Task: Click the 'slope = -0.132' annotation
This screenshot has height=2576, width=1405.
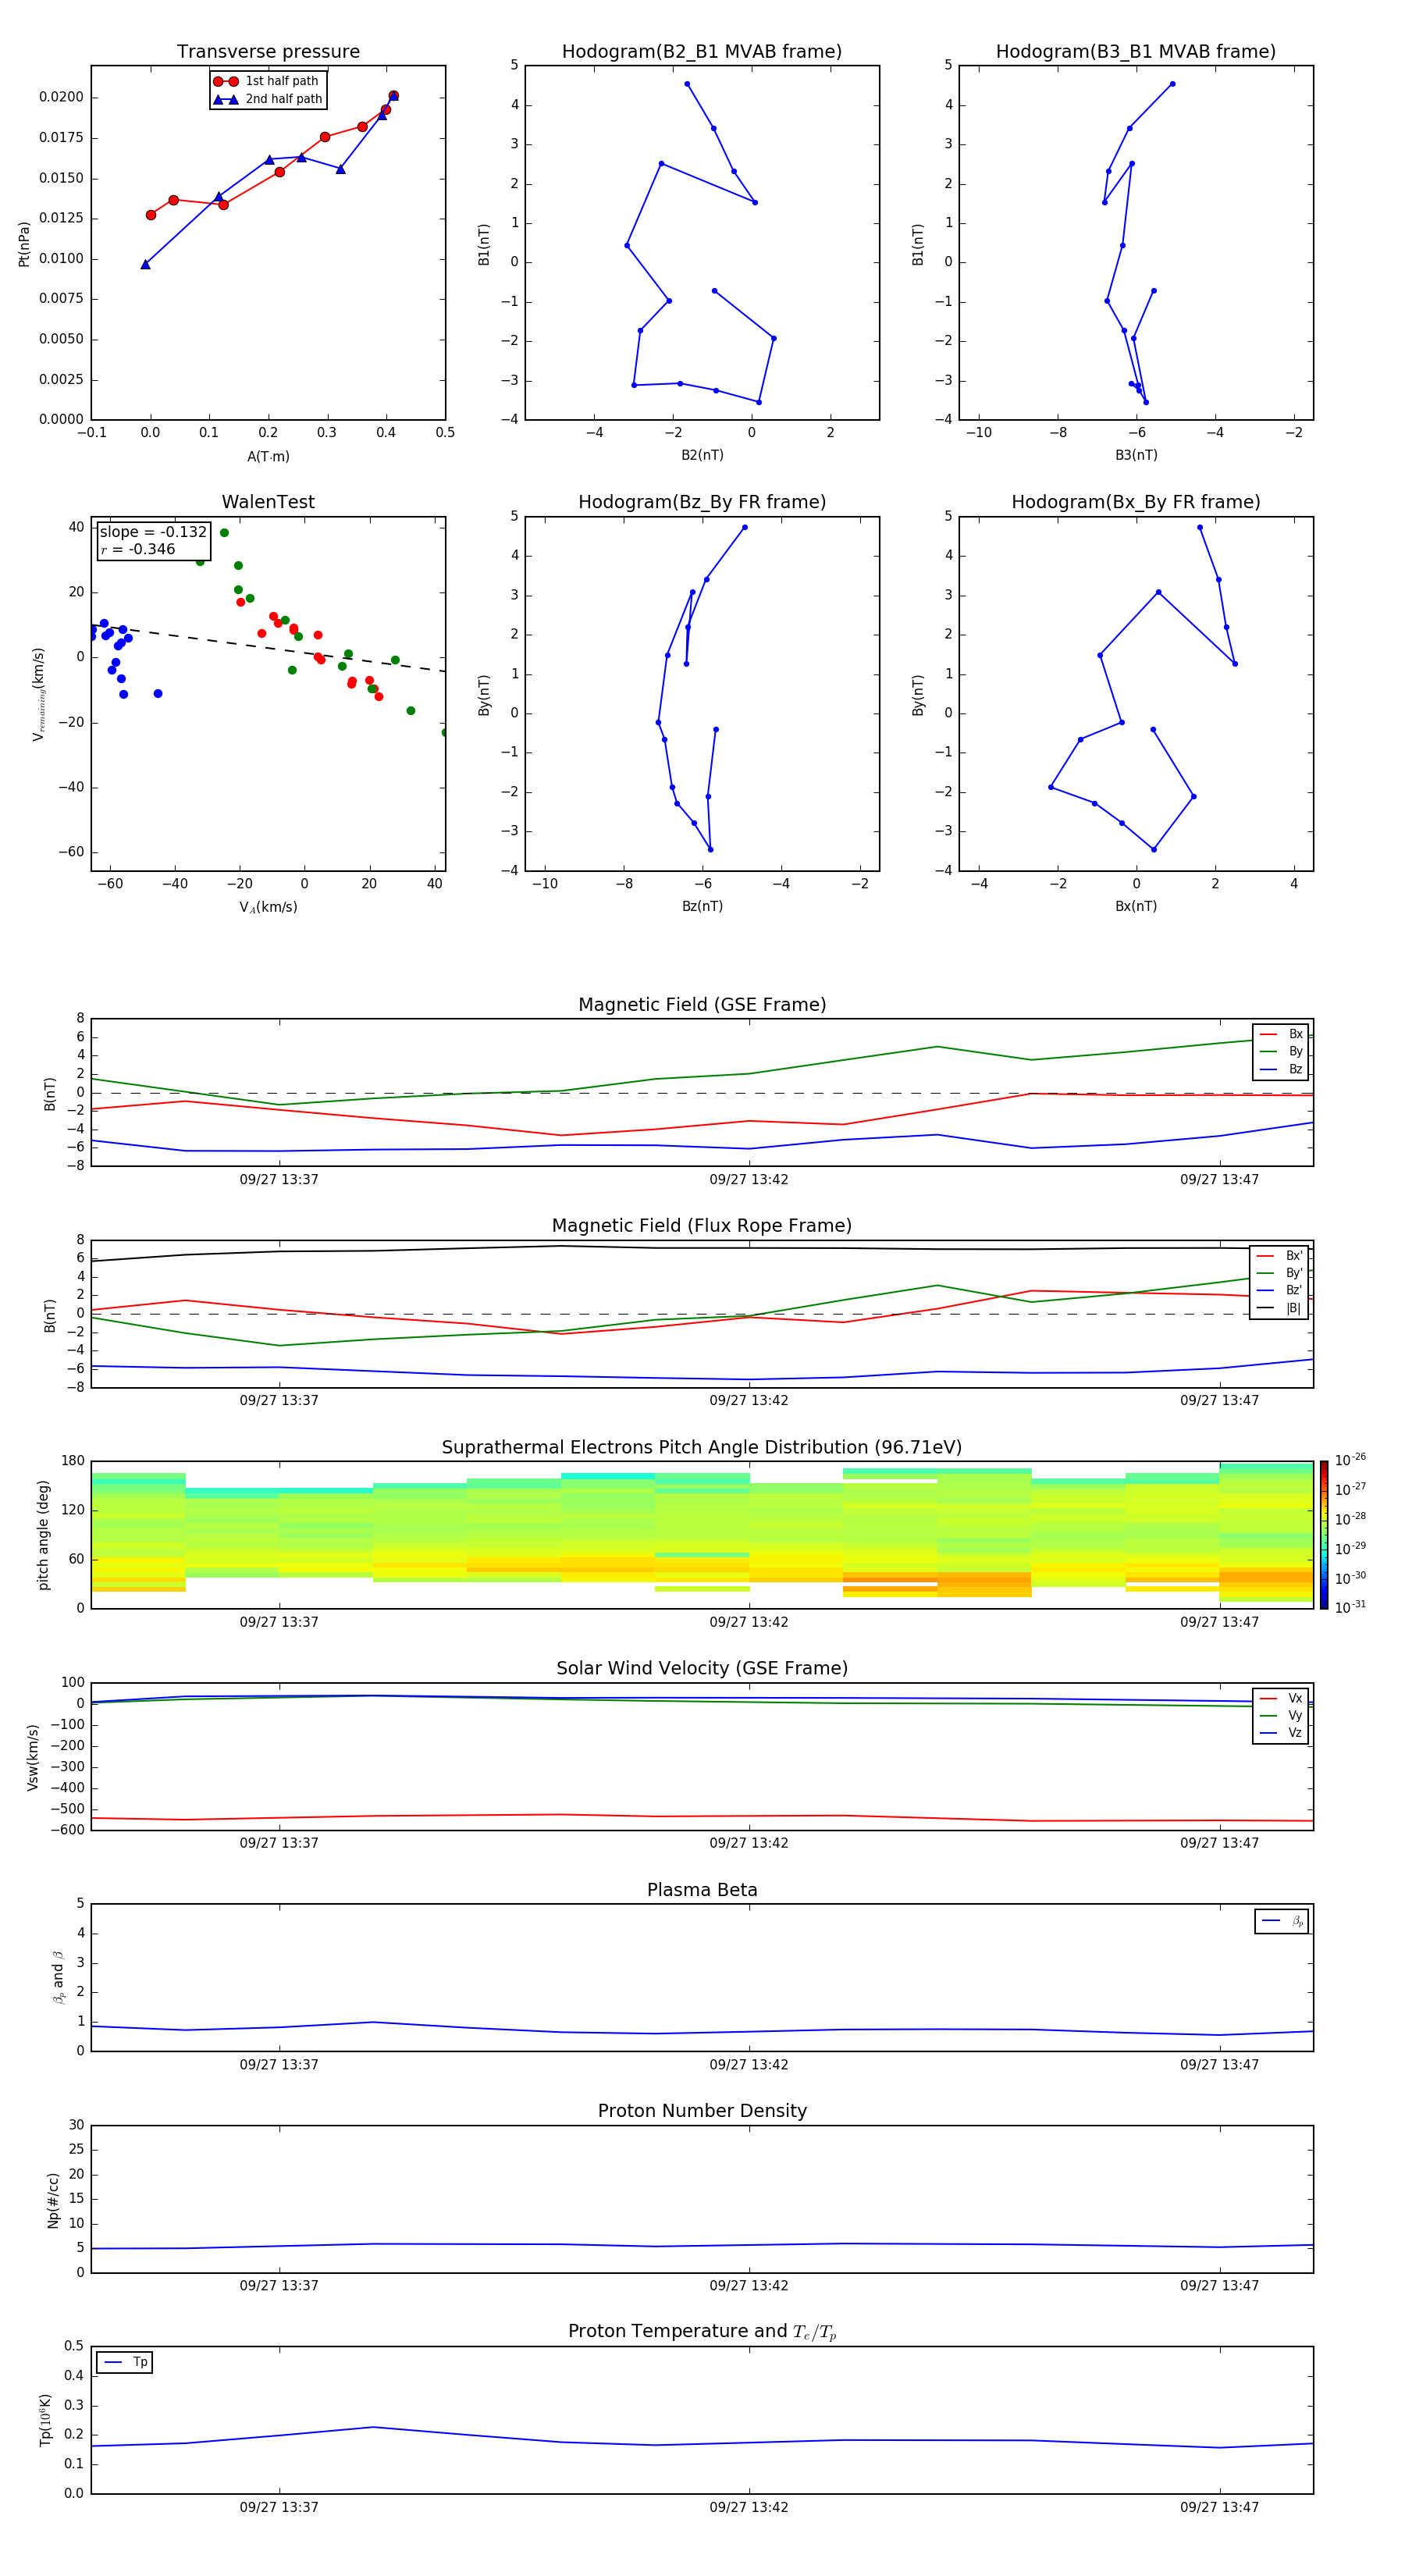Action: pos(153,532)
